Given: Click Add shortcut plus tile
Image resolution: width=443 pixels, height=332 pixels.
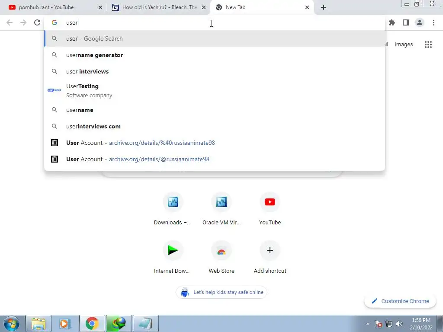Looking at the screenshot, I should pyautogui.click(x=270, y=258).
